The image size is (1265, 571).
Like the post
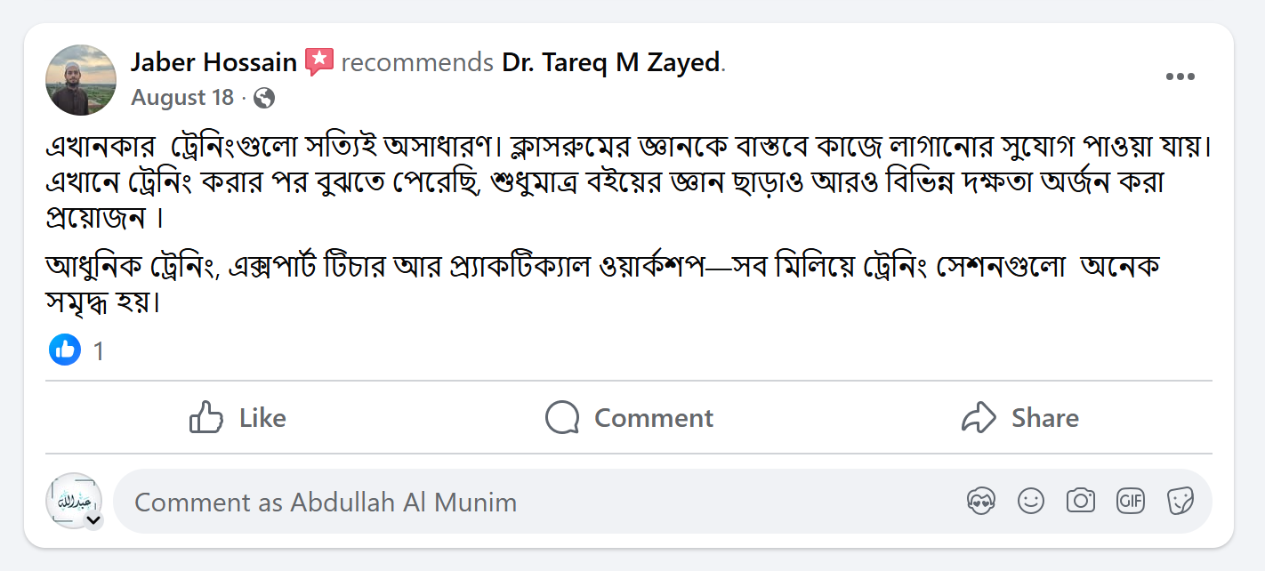pos(238,417)
